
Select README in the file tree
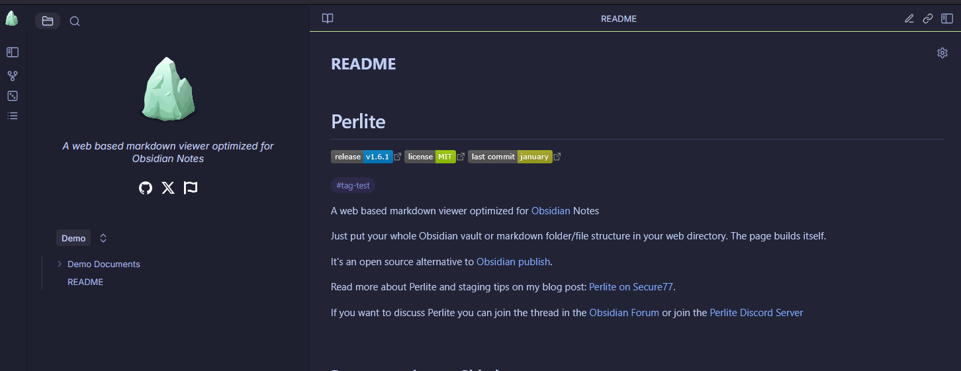tap(85, 282)
